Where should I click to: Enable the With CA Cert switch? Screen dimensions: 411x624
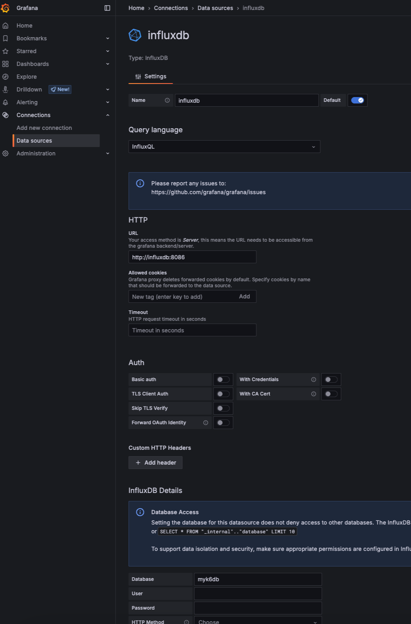(x=331, y=394)
